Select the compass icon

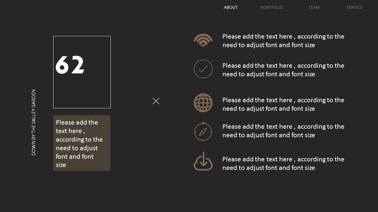click(x=203, y=131)
